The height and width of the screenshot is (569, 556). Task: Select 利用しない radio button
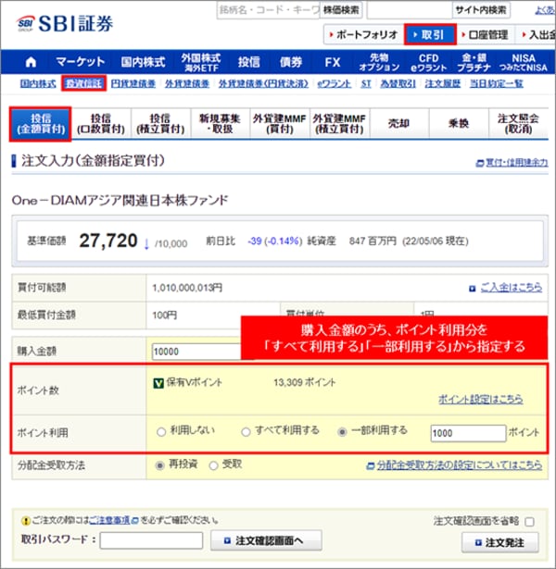tap(161, 432)
